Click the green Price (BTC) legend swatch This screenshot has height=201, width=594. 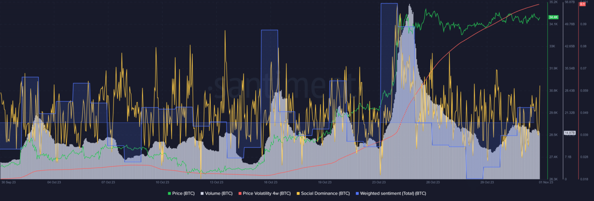pyautogui.click(x=169, y=193)
